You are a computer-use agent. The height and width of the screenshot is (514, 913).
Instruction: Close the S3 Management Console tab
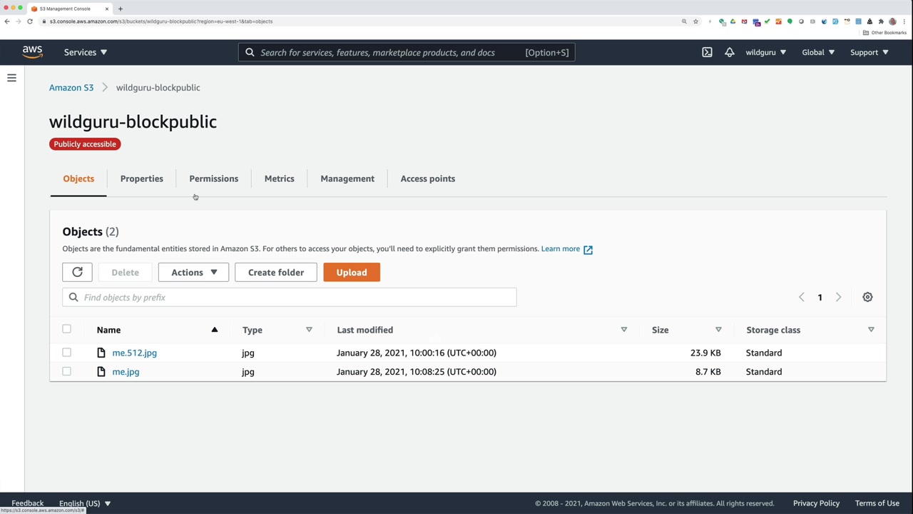[107, 9]
